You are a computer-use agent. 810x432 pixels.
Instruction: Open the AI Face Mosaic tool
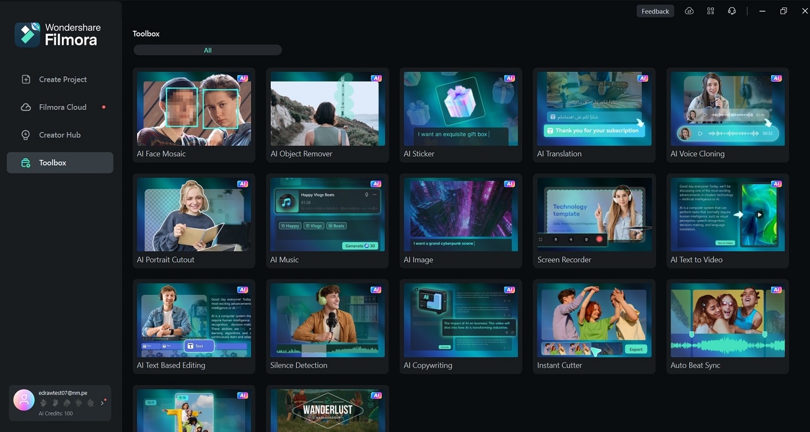click(194, 115)
